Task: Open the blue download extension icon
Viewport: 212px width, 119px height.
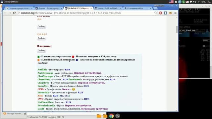Action: coord(165,13)
